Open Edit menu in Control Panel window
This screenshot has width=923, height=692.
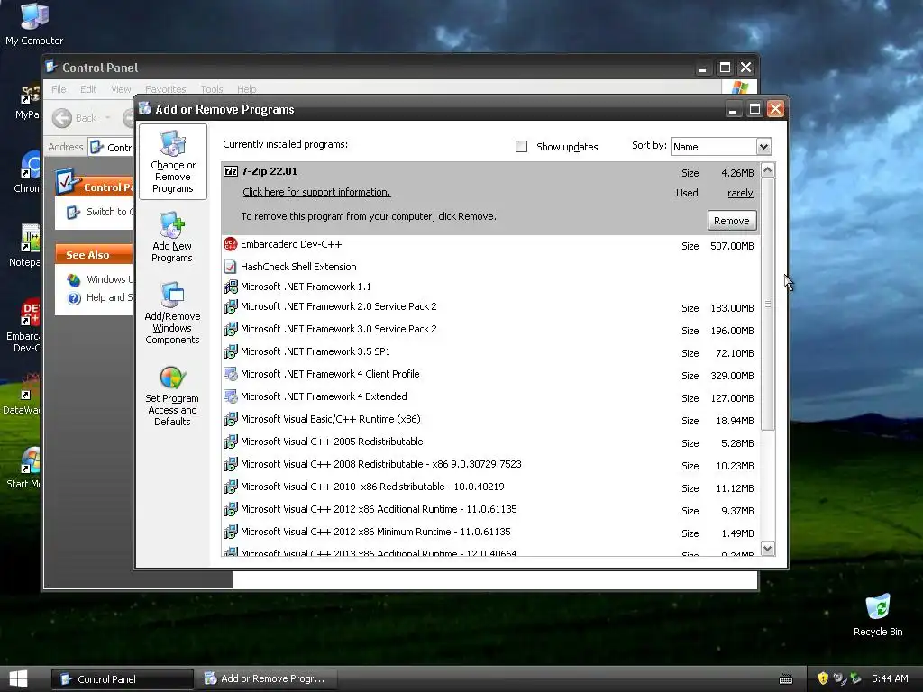point(88,89)
